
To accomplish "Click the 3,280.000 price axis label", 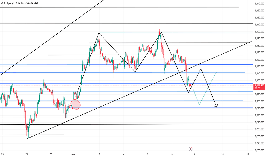I will point(259,115).
